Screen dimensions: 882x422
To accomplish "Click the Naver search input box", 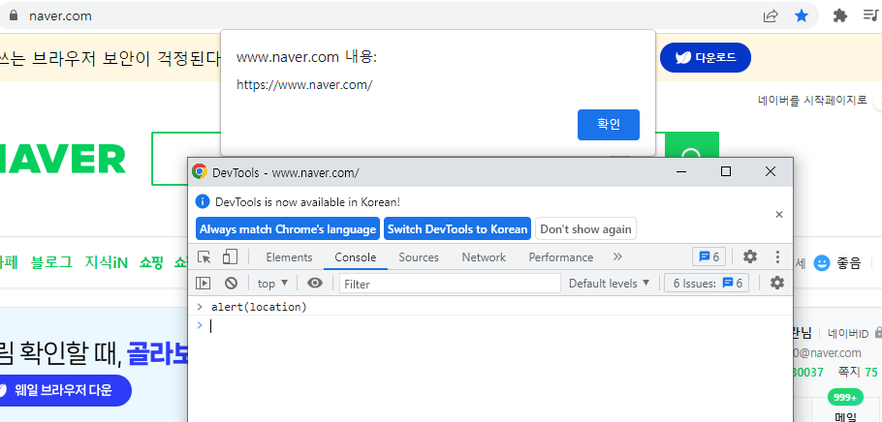I will pyautogui.click(x=186, y=159).
